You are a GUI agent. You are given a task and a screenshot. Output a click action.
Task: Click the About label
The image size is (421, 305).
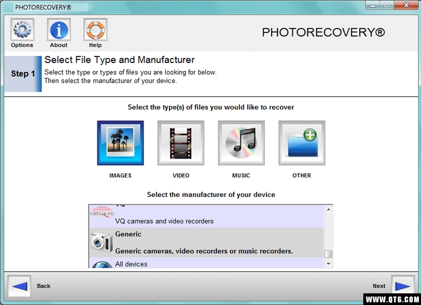point(59,45)
